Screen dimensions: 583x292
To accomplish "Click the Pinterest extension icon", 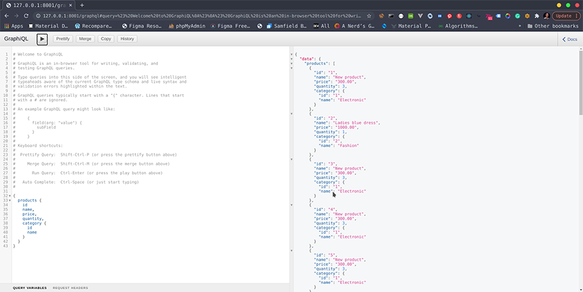I will (450, 16).
